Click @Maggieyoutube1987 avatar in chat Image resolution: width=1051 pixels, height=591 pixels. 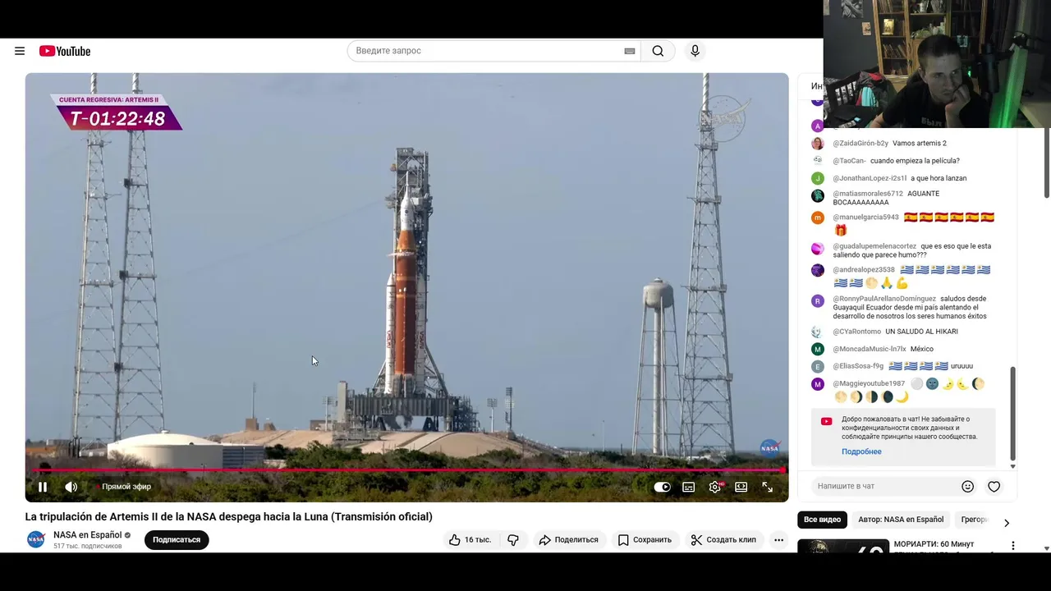(x=817, y=384)
